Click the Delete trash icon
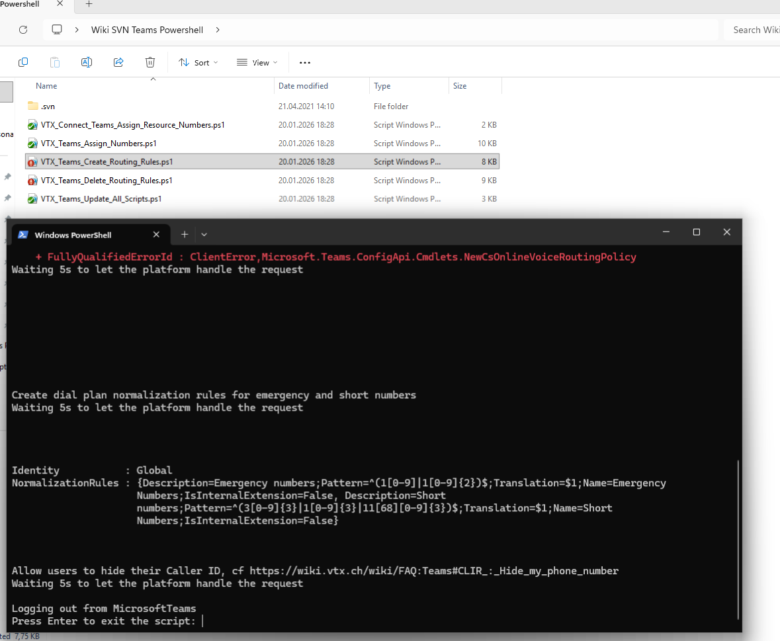 (x=150, y=62)
